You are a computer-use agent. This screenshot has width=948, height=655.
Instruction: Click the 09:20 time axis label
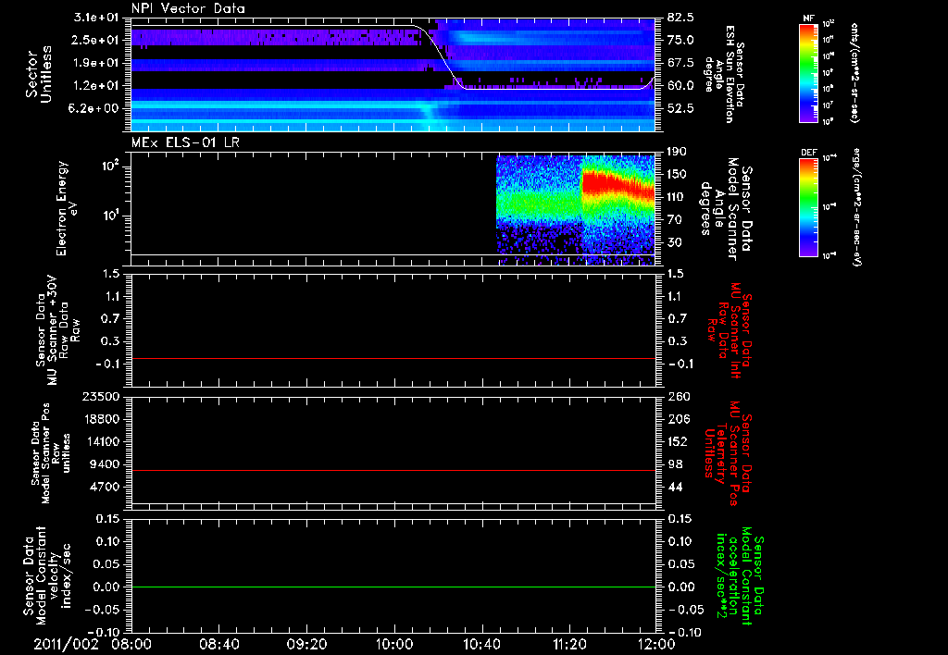306,642
